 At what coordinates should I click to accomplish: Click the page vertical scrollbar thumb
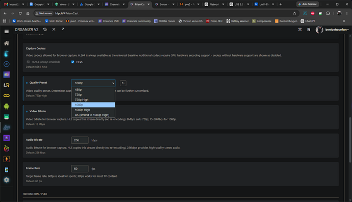350,140
